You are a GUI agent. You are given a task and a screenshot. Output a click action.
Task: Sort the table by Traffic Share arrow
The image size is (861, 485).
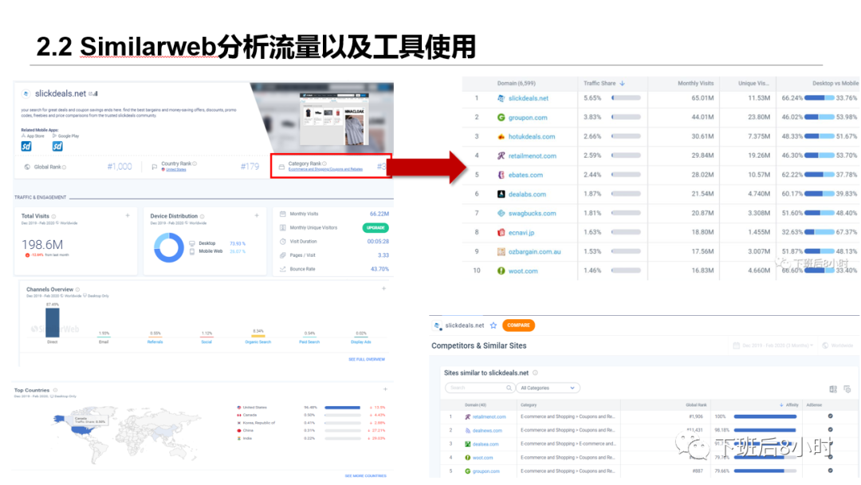[622, 84]
